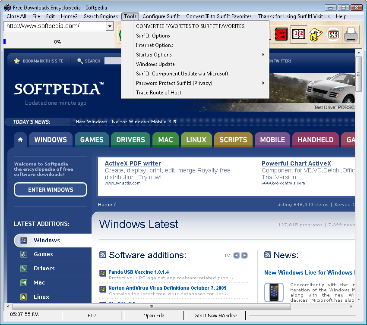The height and width of the screenshot is (325, 367).
Task: Open the LINUX category tab
Action: [196, 140]
